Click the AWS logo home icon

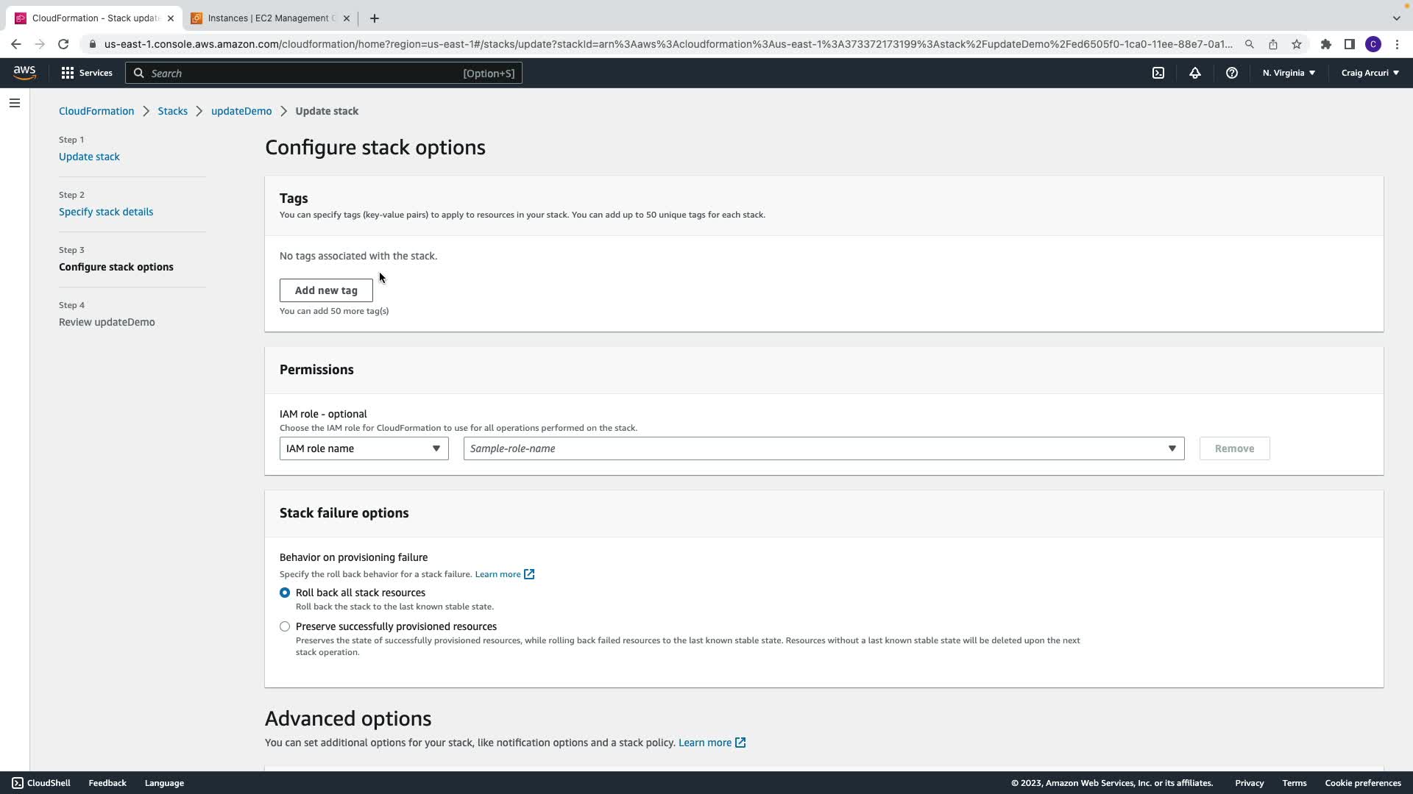click(x=24, y=72)
